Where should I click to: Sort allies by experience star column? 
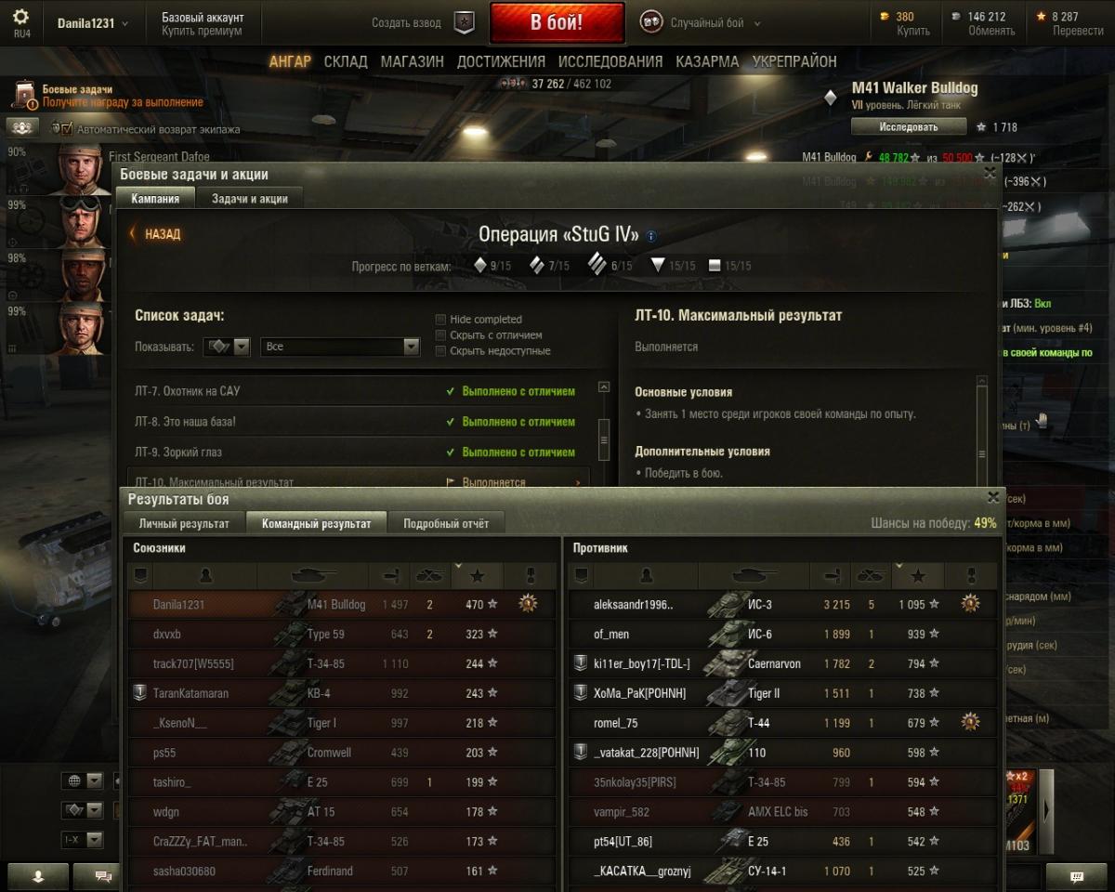(x=478, y=576)
